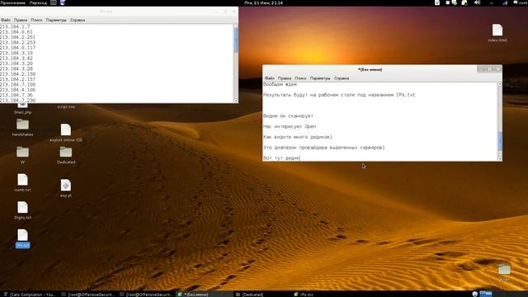Screen dimensions: 528x297
Task: Click the round blue icon beside workspace switcher
Action: tap(475, 294)
